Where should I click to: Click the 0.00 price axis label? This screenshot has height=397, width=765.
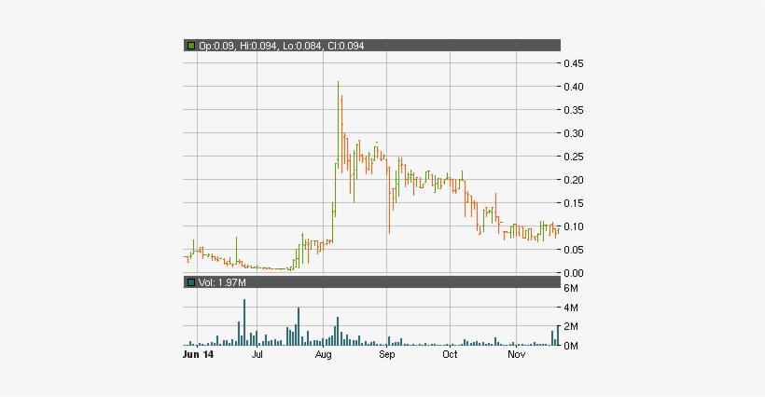click(573, 273)
